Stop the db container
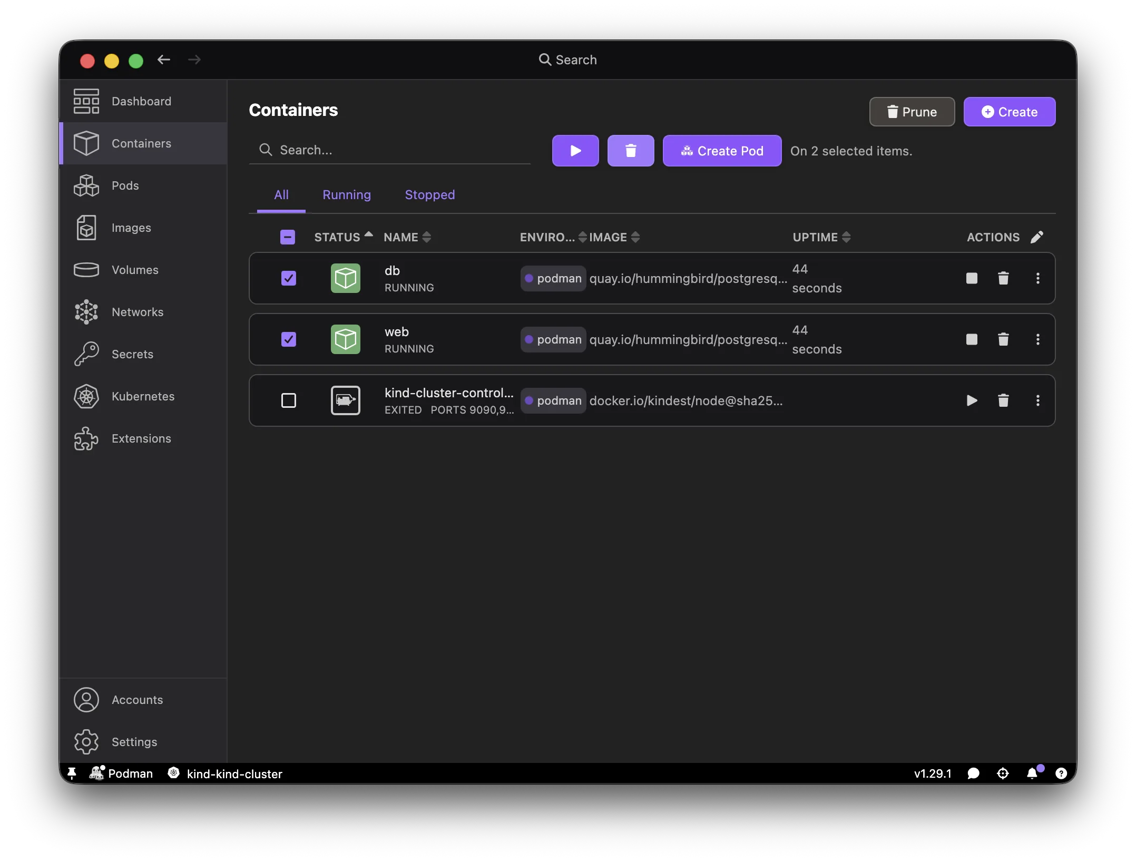 [x=972, y=278]
